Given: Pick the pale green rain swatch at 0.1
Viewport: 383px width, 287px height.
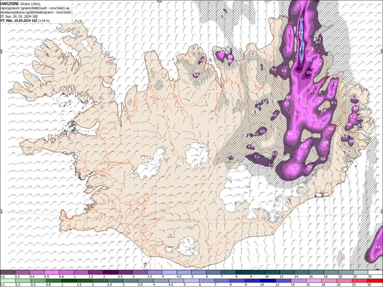Looking at the screenshot, I should point(7,281).
